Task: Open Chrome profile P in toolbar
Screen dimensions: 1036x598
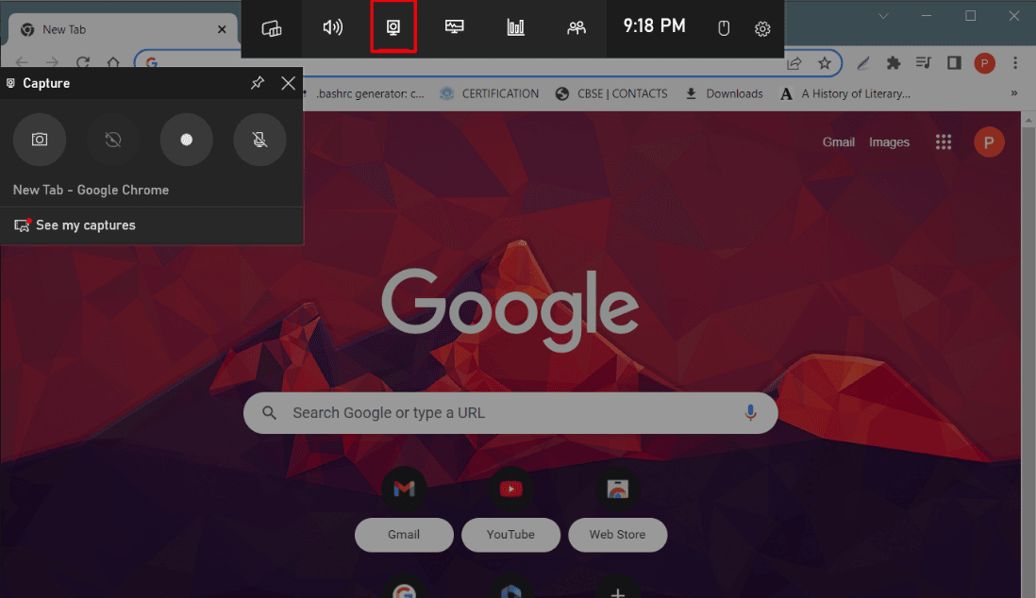Action: (984, 63)
